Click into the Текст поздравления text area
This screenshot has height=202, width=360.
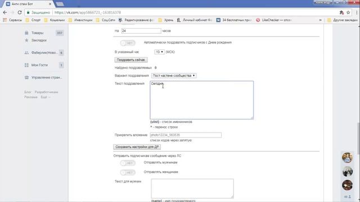202,100
